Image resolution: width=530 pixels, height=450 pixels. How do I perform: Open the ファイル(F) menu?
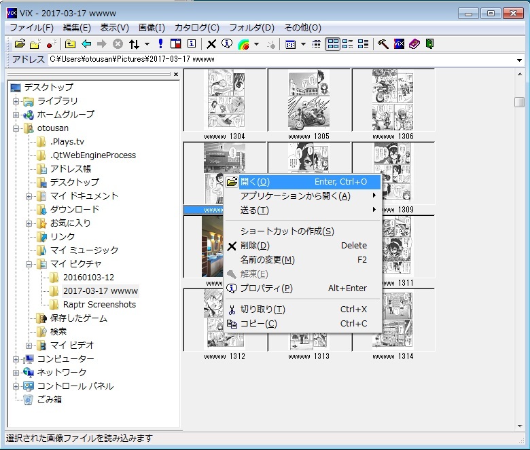[31, 28]
